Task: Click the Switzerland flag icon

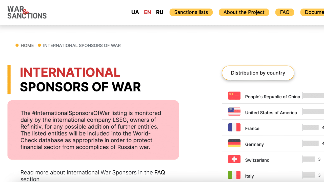Action: pyautogui.click(x=234, y=159)
